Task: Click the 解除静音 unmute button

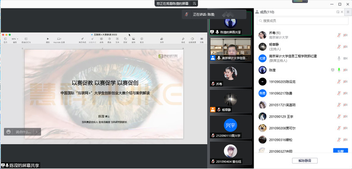Action: pos(305,161)
